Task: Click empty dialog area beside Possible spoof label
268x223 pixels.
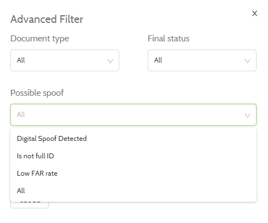Action: 160,93
